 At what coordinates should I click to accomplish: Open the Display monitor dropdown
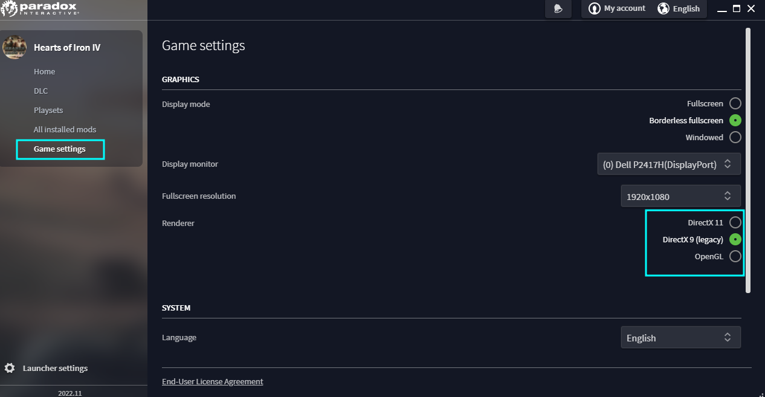pos(668,163)
